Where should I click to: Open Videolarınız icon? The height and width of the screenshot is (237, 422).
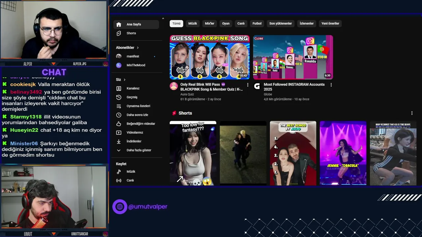(119, 133)
